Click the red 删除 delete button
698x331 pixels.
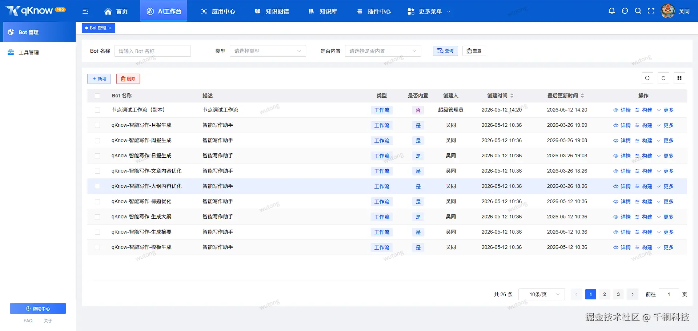pyautogui.click(x=128, y=79)
